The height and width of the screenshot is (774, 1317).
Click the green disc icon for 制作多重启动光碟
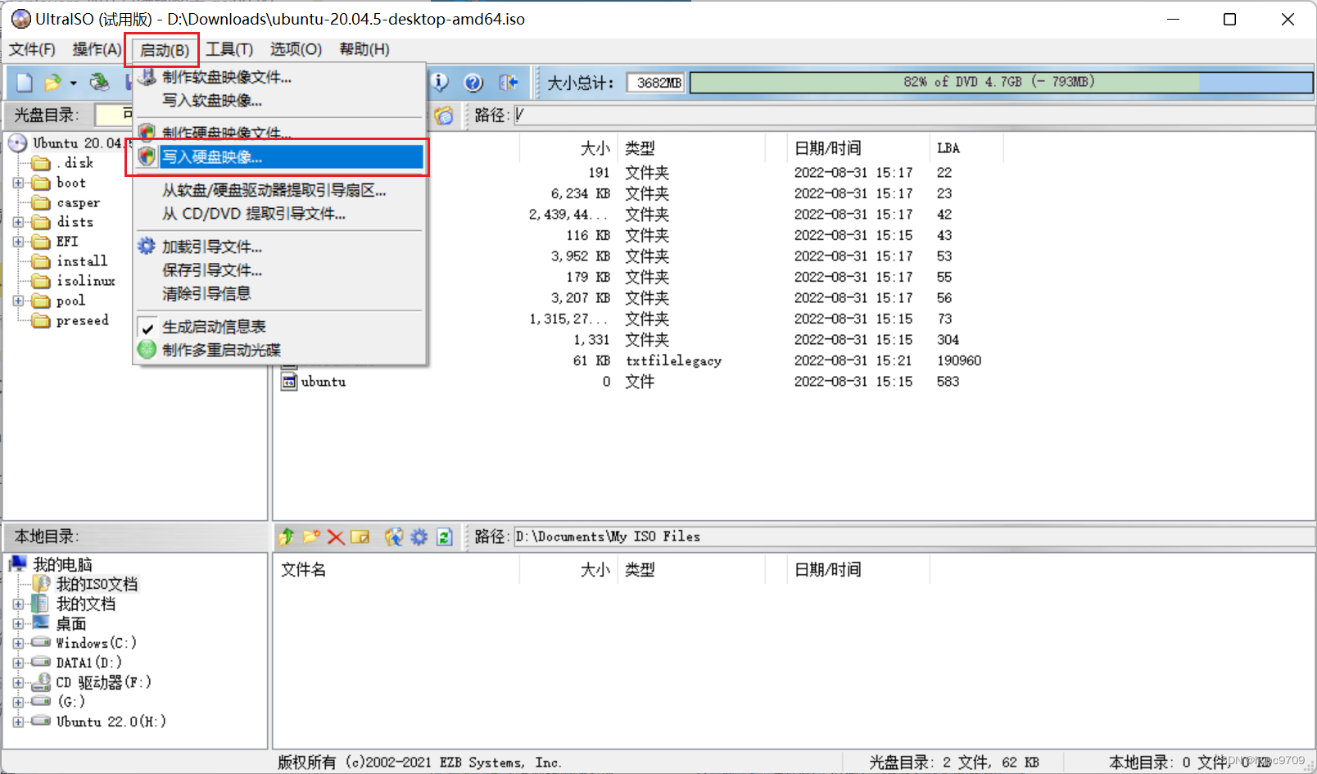coord(147,350)
